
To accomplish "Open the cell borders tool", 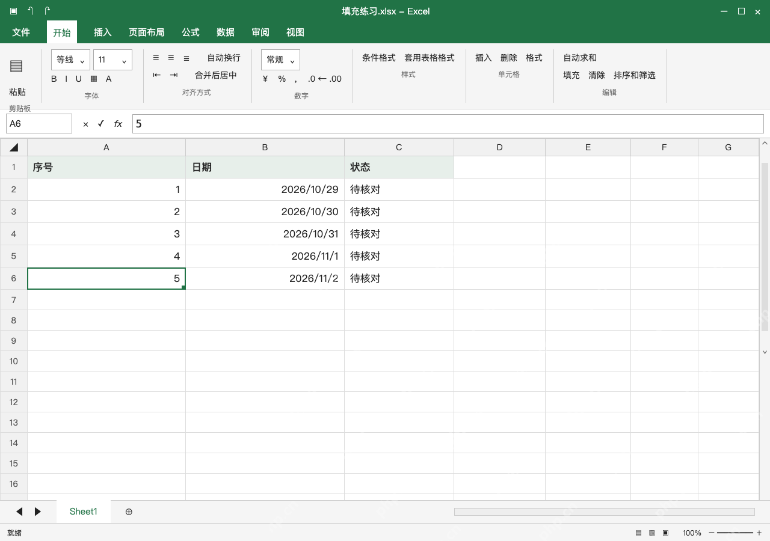I will (x=94, y=79).
